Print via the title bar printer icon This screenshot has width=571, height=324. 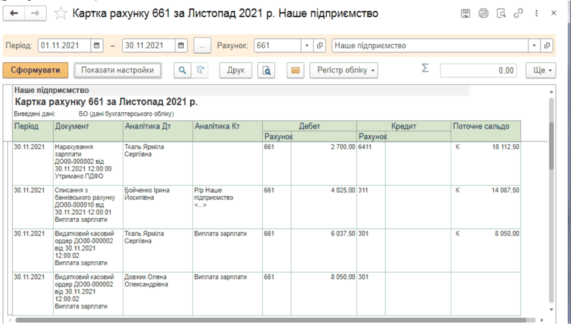tap(483, 14)
